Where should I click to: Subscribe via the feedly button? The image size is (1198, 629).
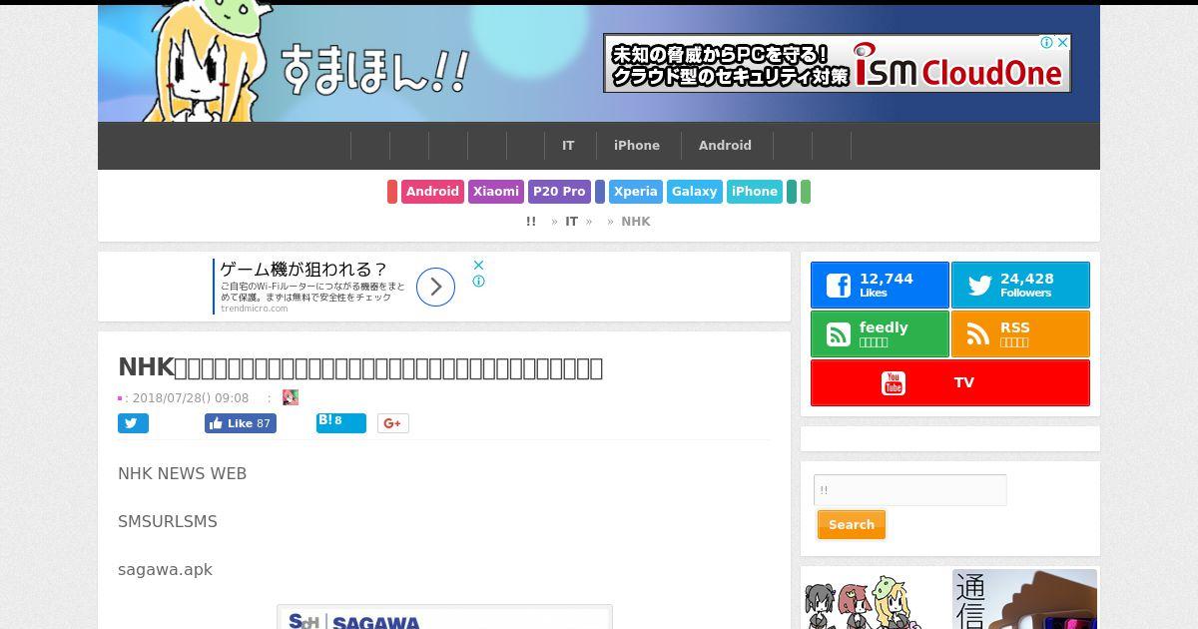point(880,334)
